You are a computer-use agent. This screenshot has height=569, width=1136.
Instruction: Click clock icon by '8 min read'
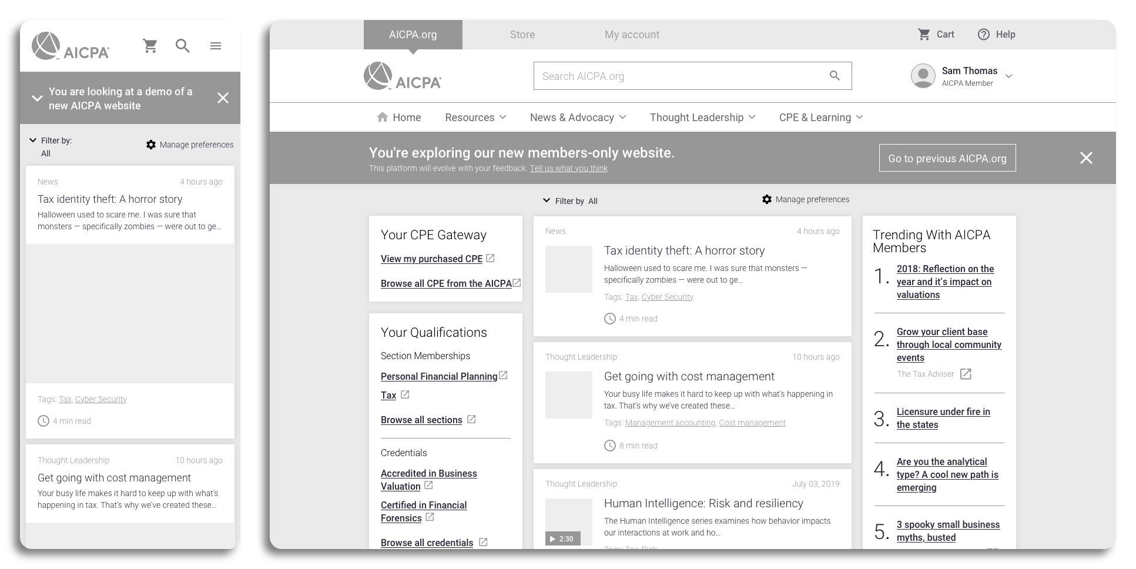click(610, 446)
